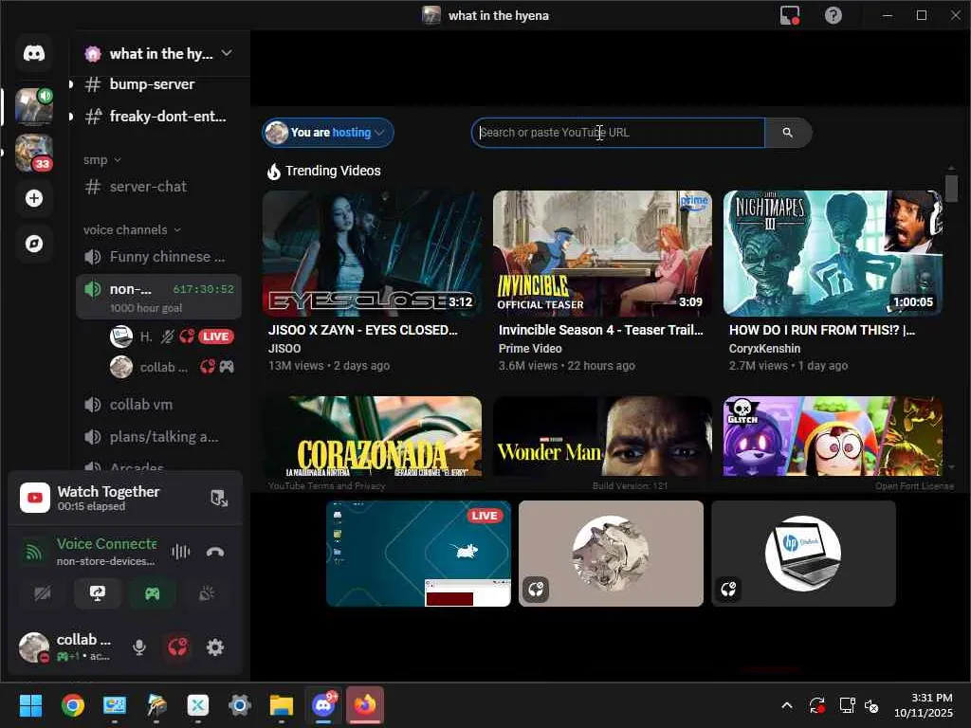Image resolution: width=971 pixels, height=728 pixels.
Task: Play the Glitch cartoon video thumbnail
Action: (833, 436)
